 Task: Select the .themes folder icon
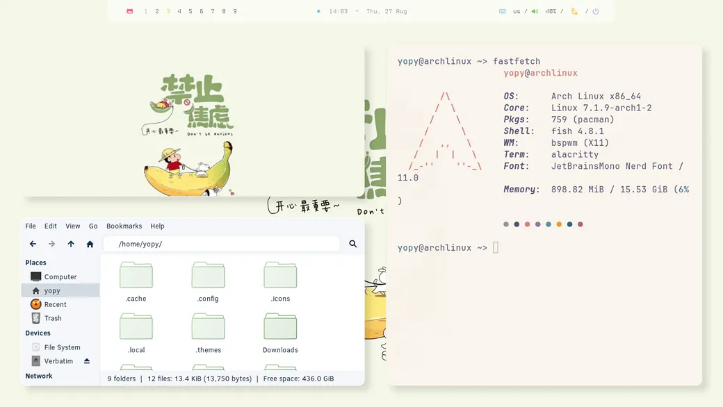pos(208,327)
